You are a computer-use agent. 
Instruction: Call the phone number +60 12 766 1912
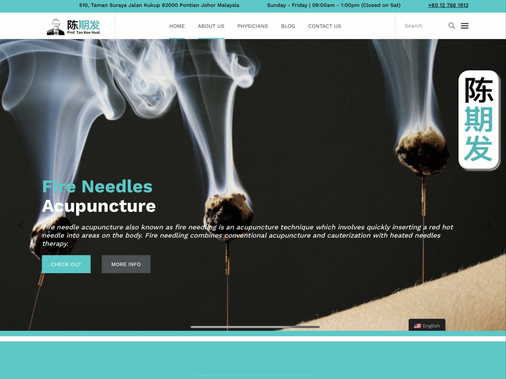(448, 5)
